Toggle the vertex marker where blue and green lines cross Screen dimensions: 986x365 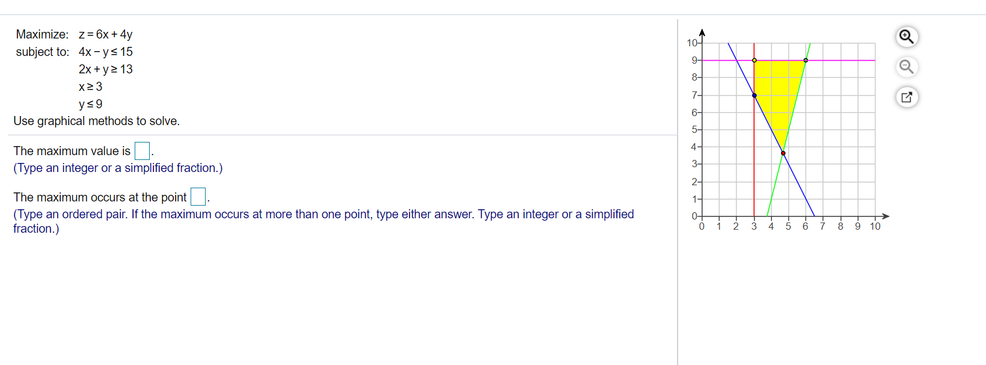click(x=783, y=153)
